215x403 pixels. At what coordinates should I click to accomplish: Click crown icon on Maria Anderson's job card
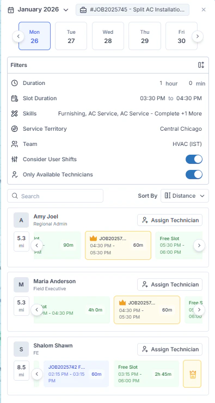122,303
